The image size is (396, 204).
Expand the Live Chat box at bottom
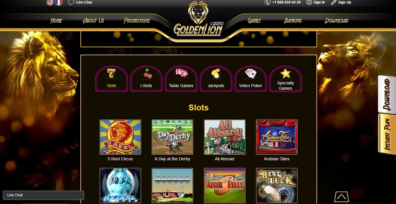pyautogui.click(x=43, y=195)
